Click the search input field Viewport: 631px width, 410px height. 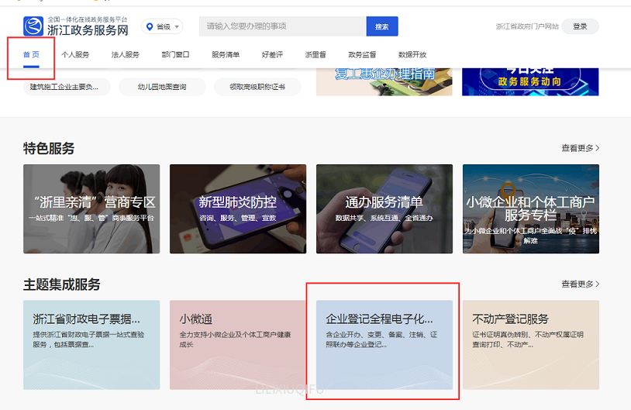coord(282,26)
